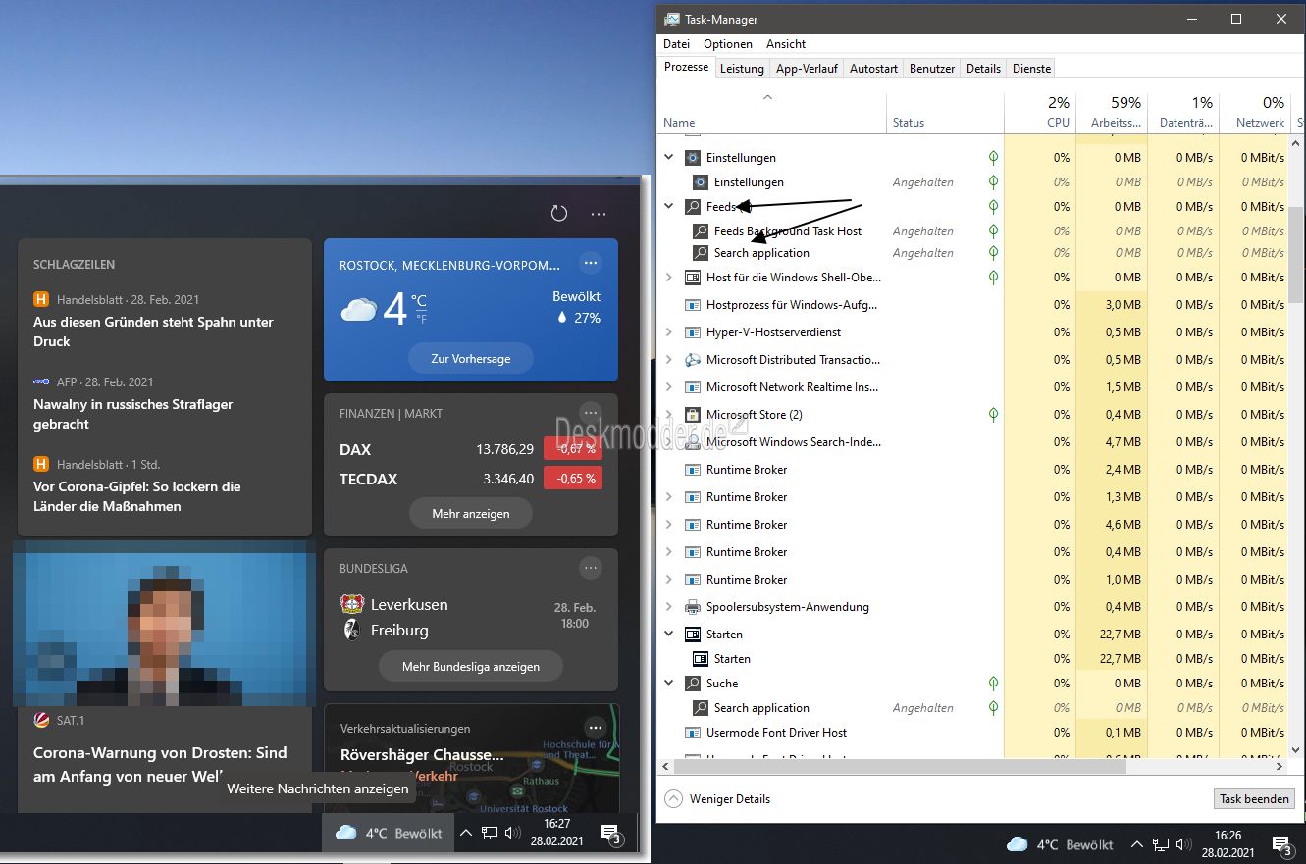The width and height of the screenshot is (1306, 864).
Task: Select Celsius unit in weather card
Action: click(x=418, y=300)
